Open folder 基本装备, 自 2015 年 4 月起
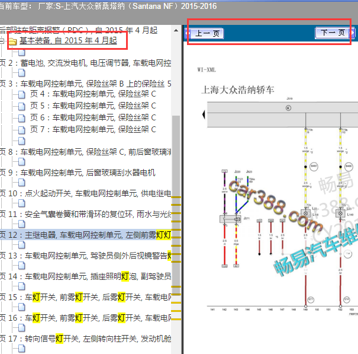Image resolution: width=358 pixels, height=354 pixels. 68,41
